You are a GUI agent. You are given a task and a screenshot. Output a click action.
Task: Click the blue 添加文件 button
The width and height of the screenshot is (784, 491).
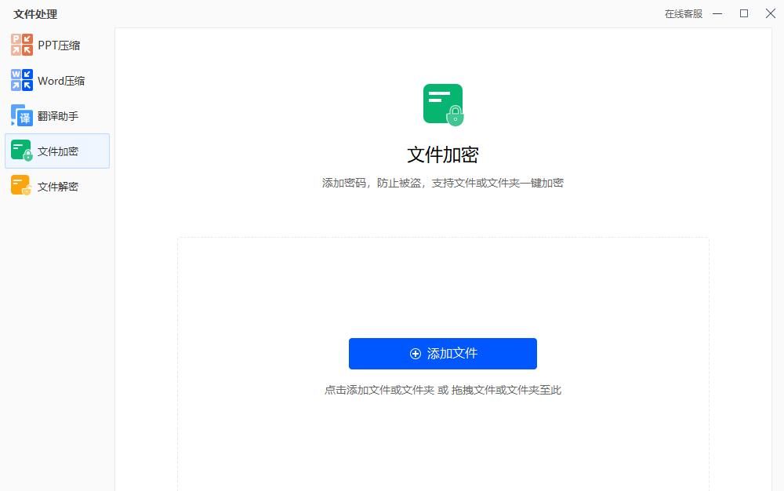(x=443, y=354)
